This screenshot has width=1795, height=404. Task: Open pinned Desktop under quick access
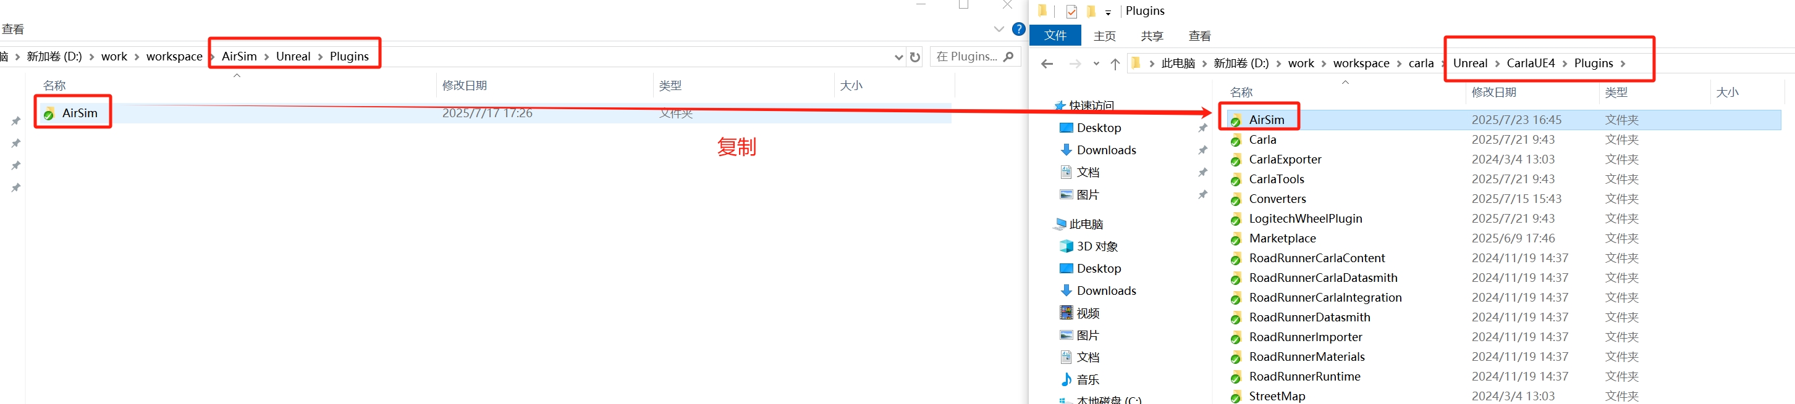pos(1099,128)
